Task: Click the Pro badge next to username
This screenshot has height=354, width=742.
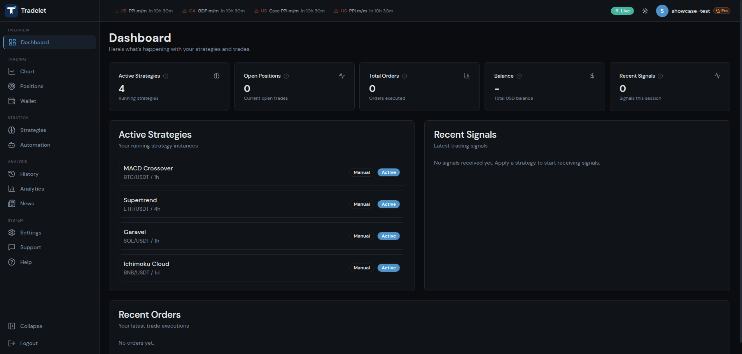Action: tap(721, 10)
